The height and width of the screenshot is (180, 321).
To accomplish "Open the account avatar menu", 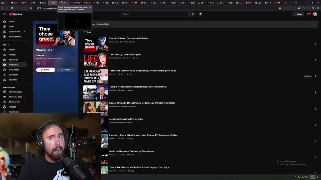I will (315, 14).
